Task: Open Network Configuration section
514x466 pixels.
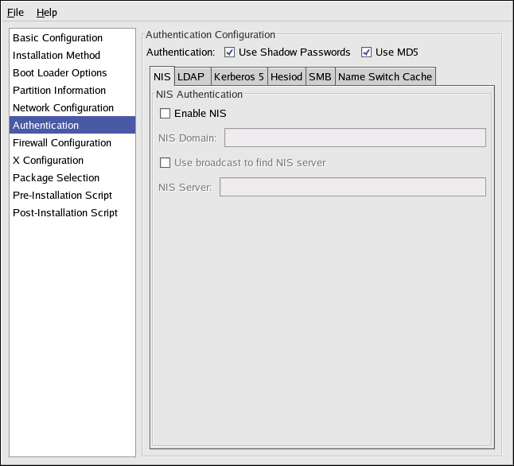Action: point(63,108)
